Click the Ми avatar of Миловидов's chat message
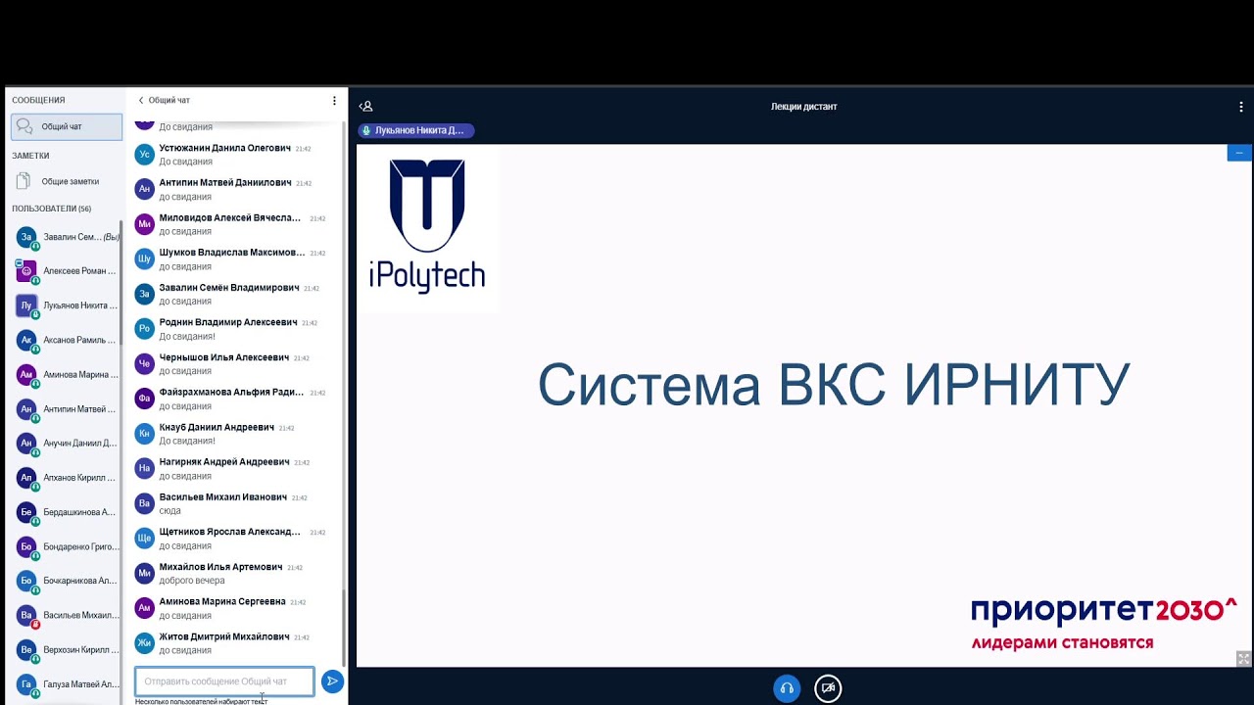The width and height of the screenshot is (1254, 705). [145, 224]
